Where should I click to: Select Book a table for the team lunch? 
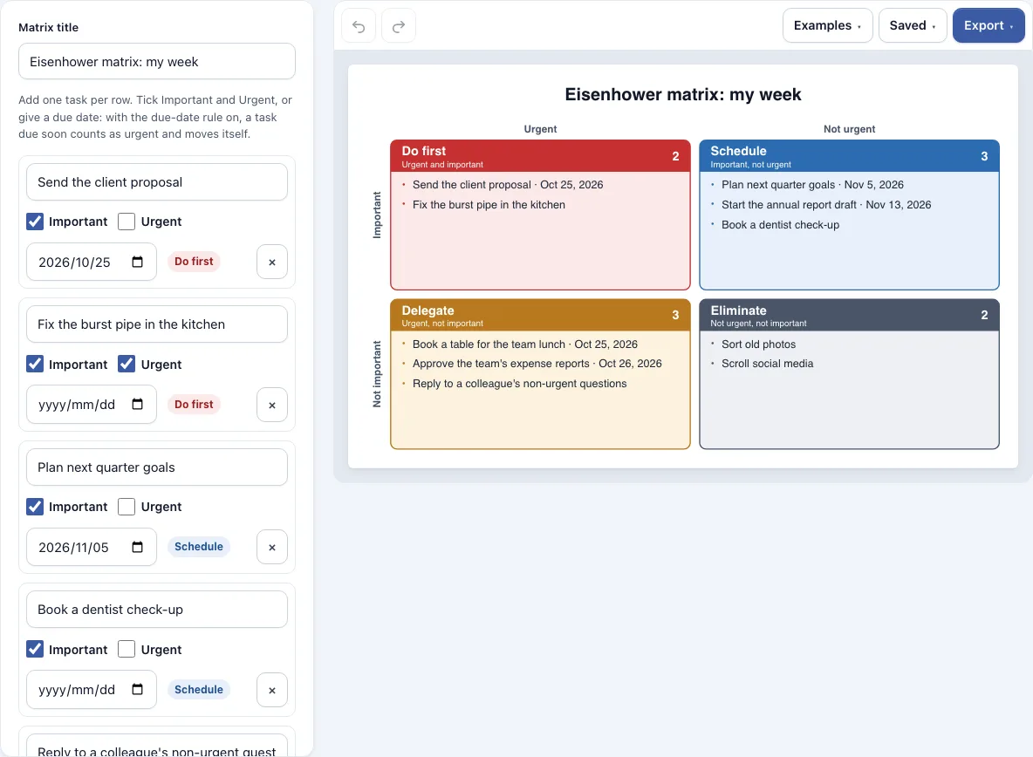(525, 344)
